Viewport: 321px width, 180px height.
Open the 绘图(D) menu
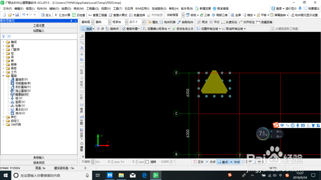click(66, 9)
